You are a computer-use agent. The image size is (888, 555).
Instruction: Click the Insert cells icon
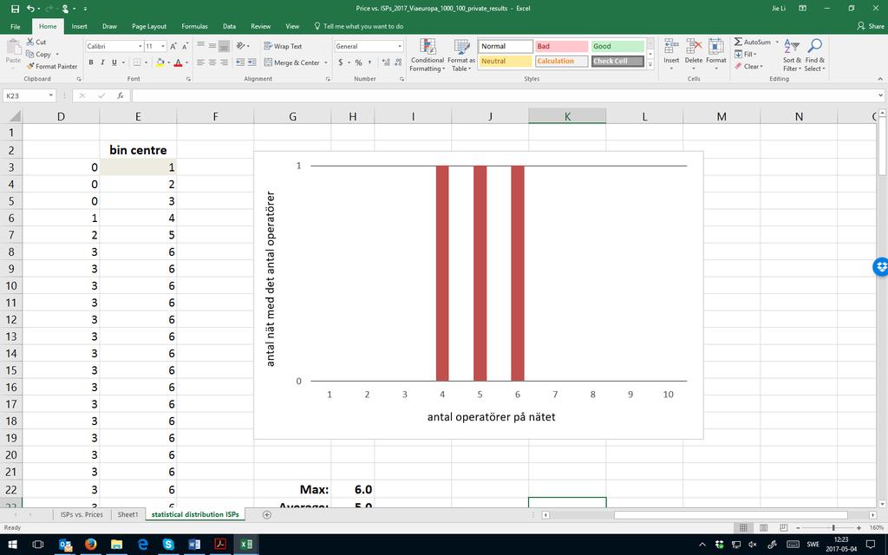[x=671, y=47]
